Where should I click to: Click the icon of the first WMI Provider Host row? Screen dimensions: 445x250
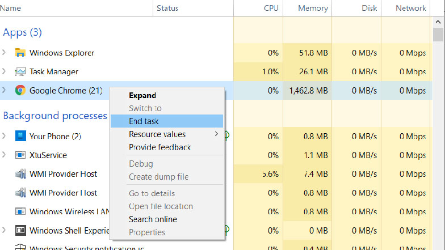20,173
